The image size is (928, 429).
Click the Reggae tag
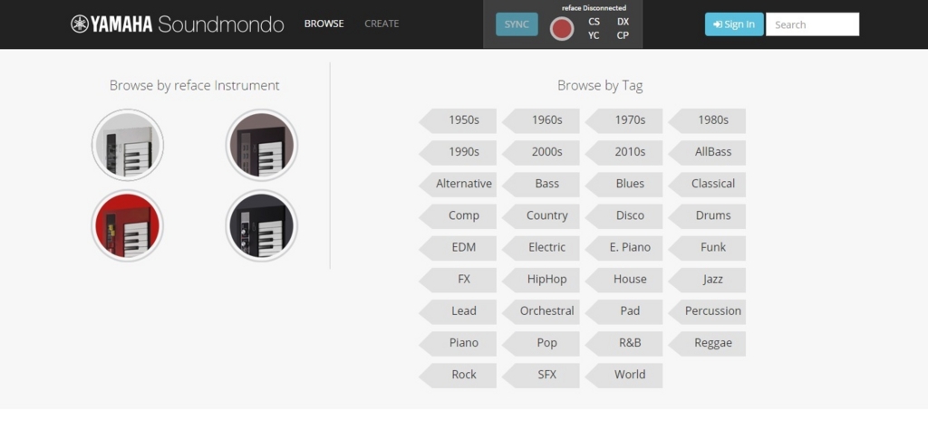707,344
